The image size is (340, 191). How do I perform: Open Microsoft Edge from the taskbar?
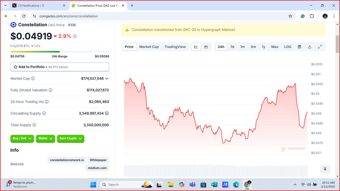(236, 185)
